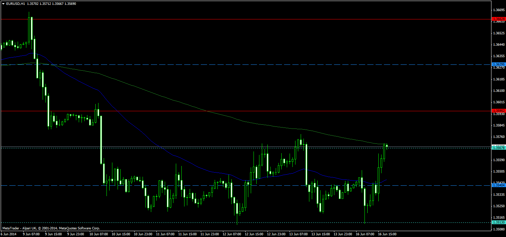Click the 1.35590 price scale value

[x=499, y=160]
